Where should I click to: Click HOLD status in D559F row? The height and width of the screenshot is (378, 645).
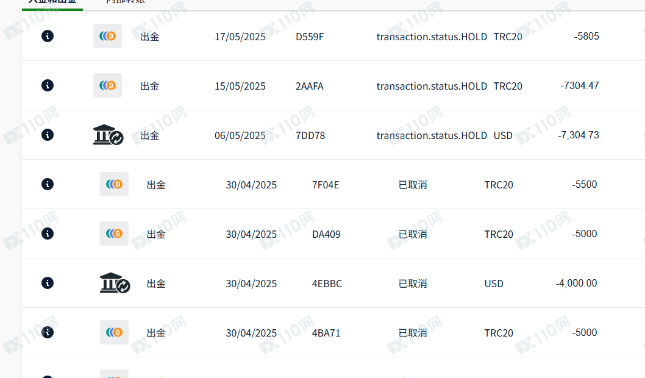click(x=432, y=37)
